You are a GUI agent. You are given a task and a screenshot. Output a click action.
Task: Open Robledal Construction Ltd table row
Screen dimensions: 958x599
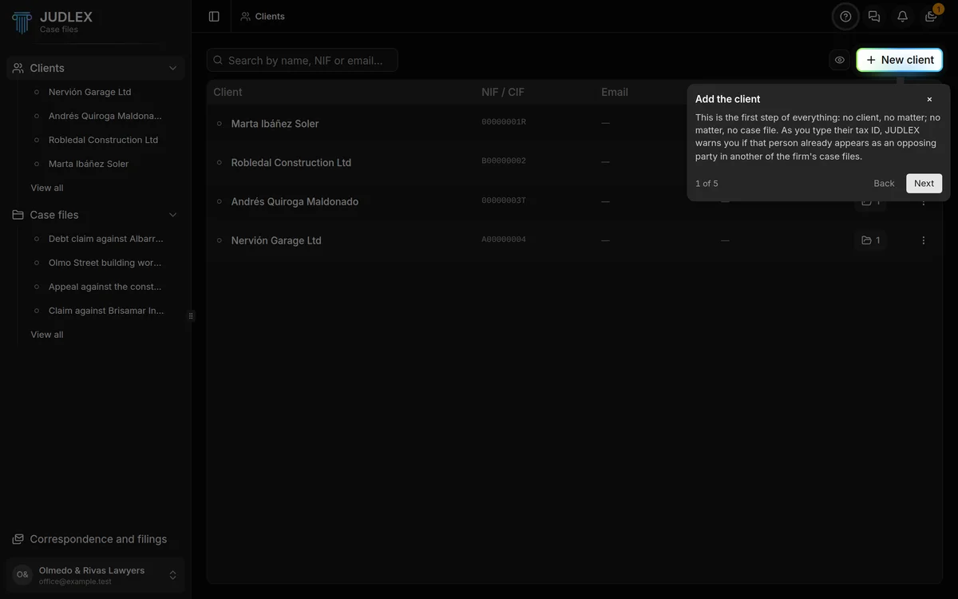(x=575, y=162)
